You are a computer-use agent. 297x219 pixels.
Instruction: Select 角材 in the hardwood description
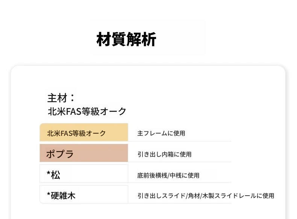click(x=194, y=196)
